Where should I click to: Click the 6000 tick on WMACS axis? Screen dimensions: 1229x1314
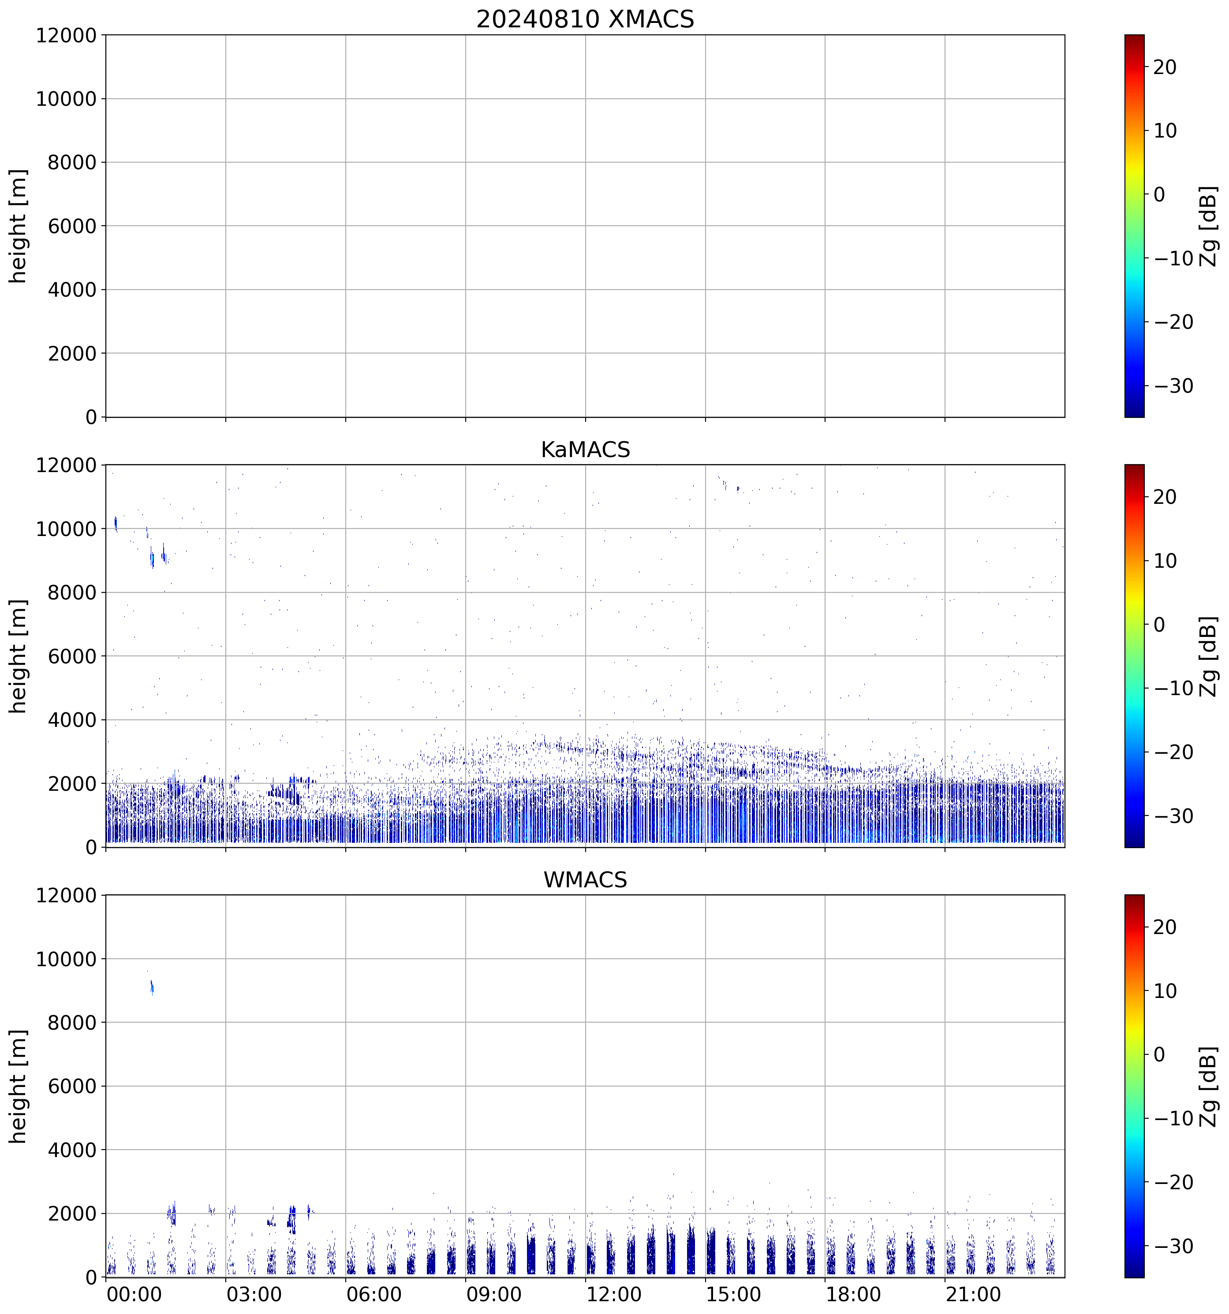[72, 1086]
